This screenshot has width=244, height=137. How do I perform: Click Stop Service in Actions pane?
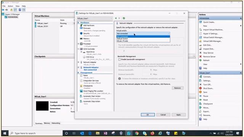tap(208, 53)
